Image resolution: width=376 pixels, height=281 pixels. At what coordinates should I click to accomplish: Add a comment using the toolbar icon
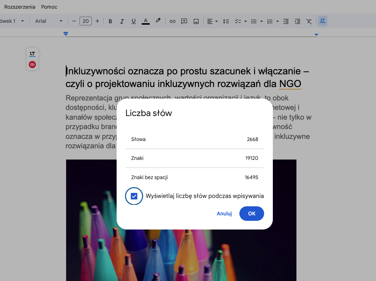point(184,21)
